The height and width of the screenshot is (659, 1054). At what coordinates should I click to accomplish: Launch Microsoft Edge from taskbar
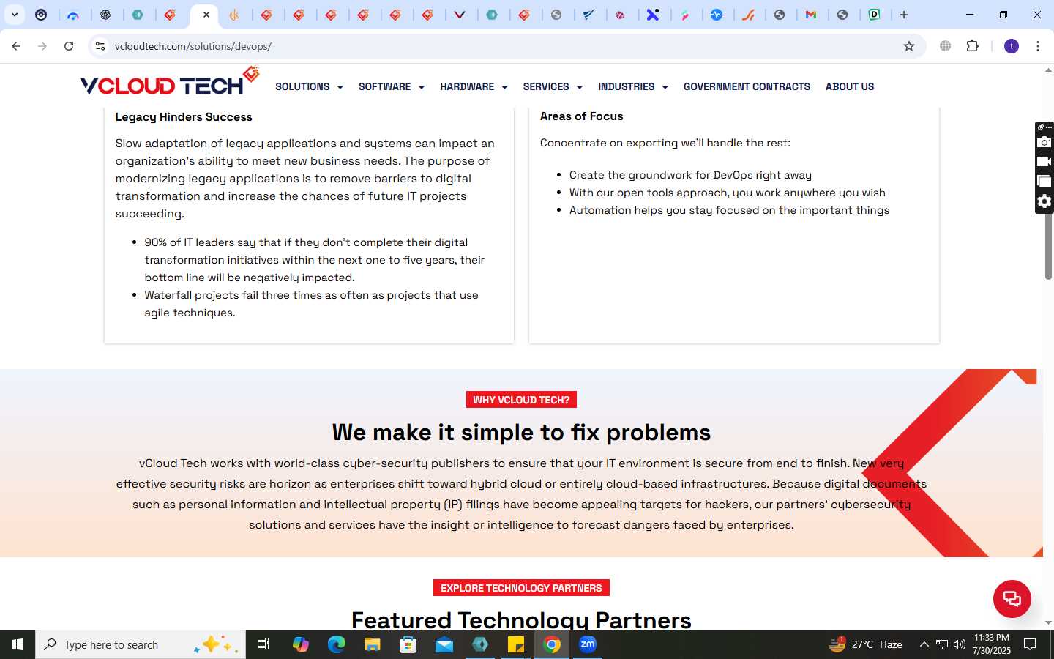coord(336,644)
